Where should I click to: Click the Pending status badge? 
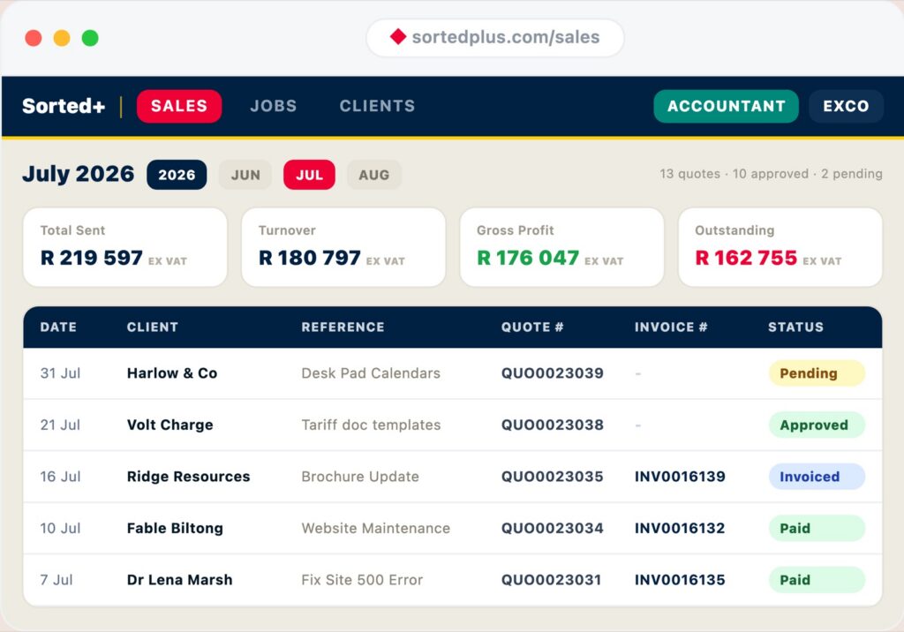tap(817, 373)
